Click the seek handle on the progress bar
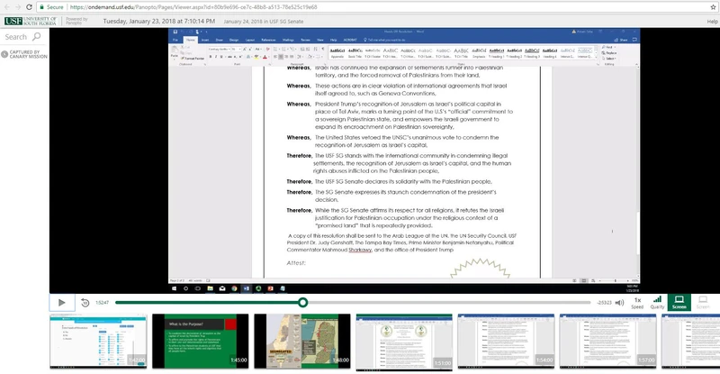Screen dimensions: 720x374 tap(303, 303)
